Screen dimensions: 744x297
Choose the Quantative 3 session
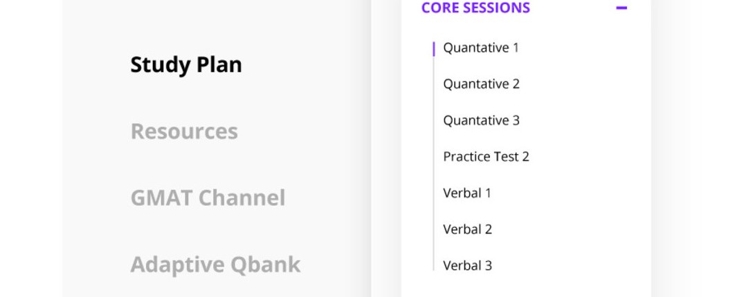[x=481, y=121]
